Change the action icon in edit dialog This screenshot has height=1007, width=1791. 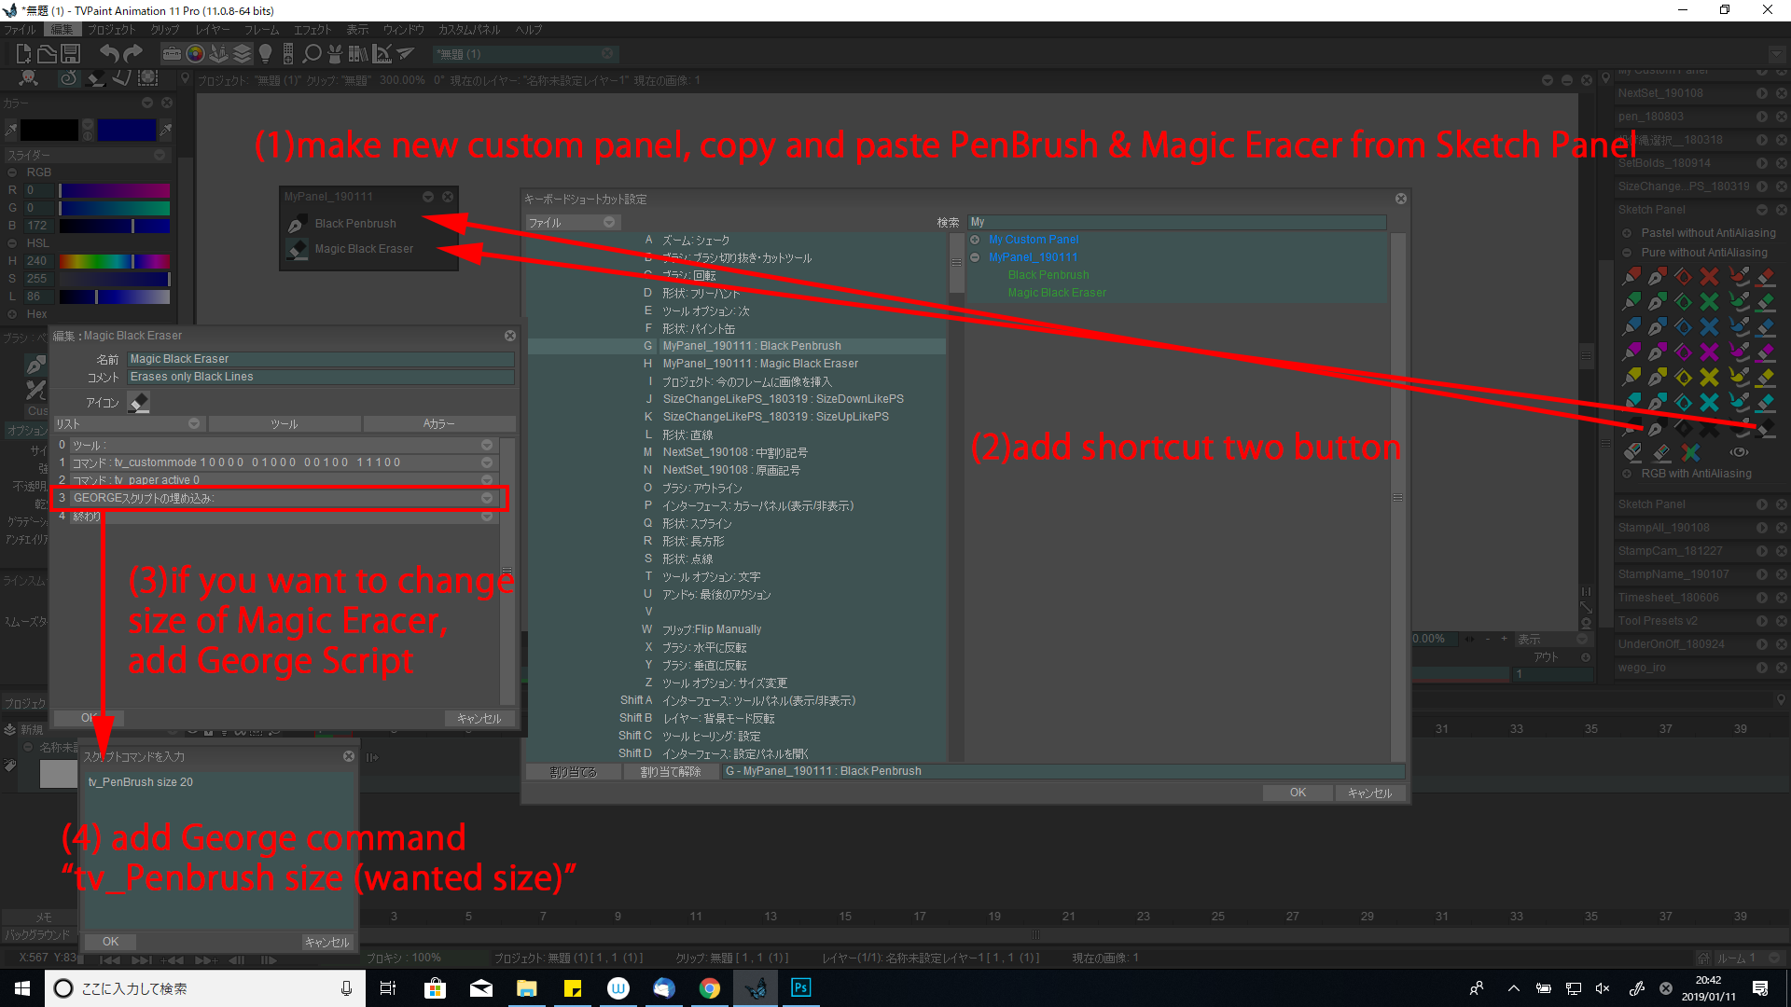click(139, 403)
